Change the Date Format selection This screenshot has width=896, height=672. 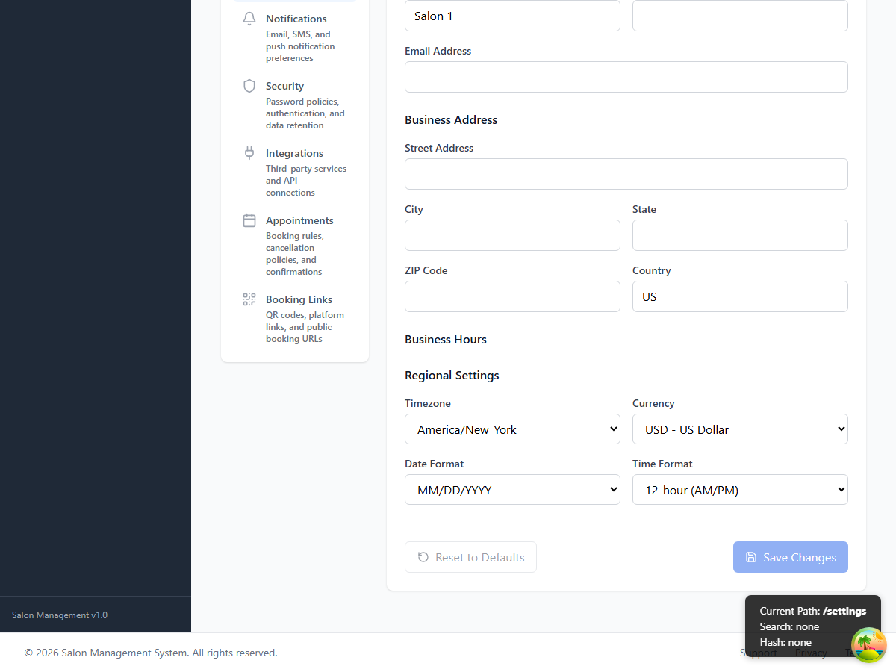tap(512, 489)
